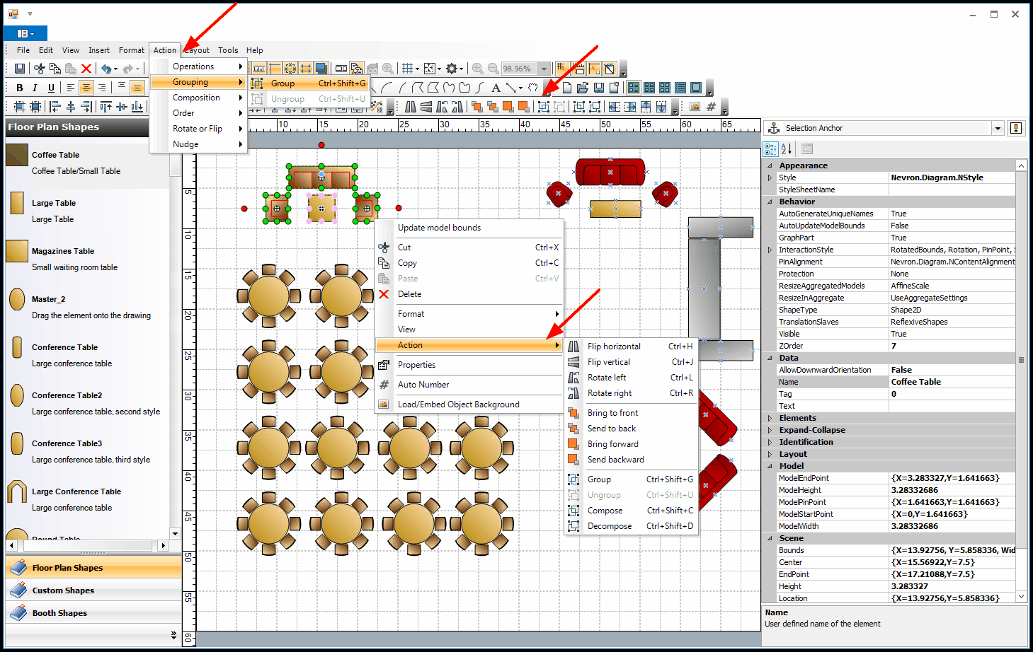Toggle Italic text formatting
The height and width of the screenshot is (652, 1033).
tap(34, 88)
